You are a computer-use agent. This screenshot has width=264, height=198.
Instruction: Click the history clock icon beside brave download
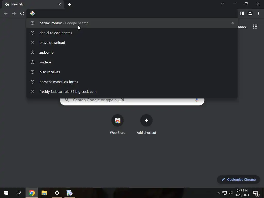click(32, 43)
